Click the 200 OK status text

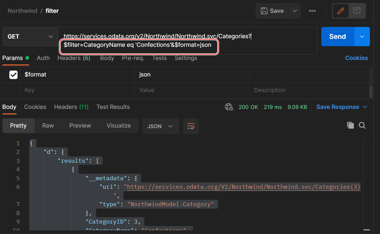click(248, 107)
